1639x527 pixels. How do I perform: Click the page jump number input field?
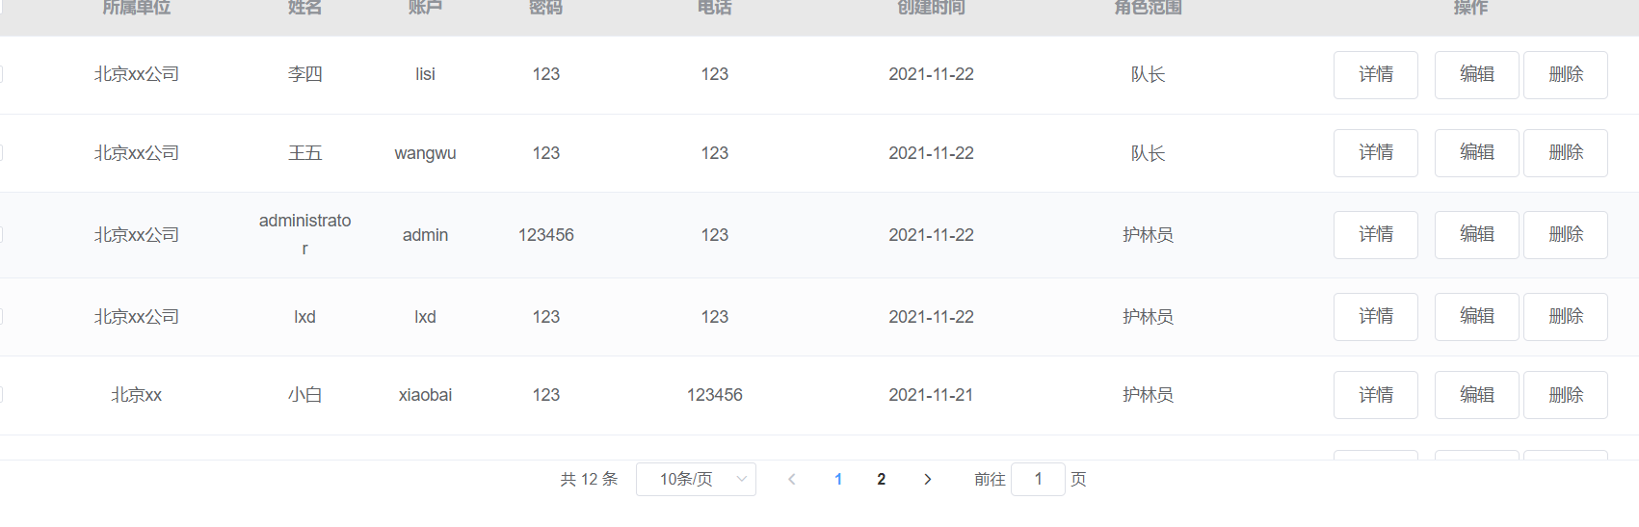pos(1038,479)
